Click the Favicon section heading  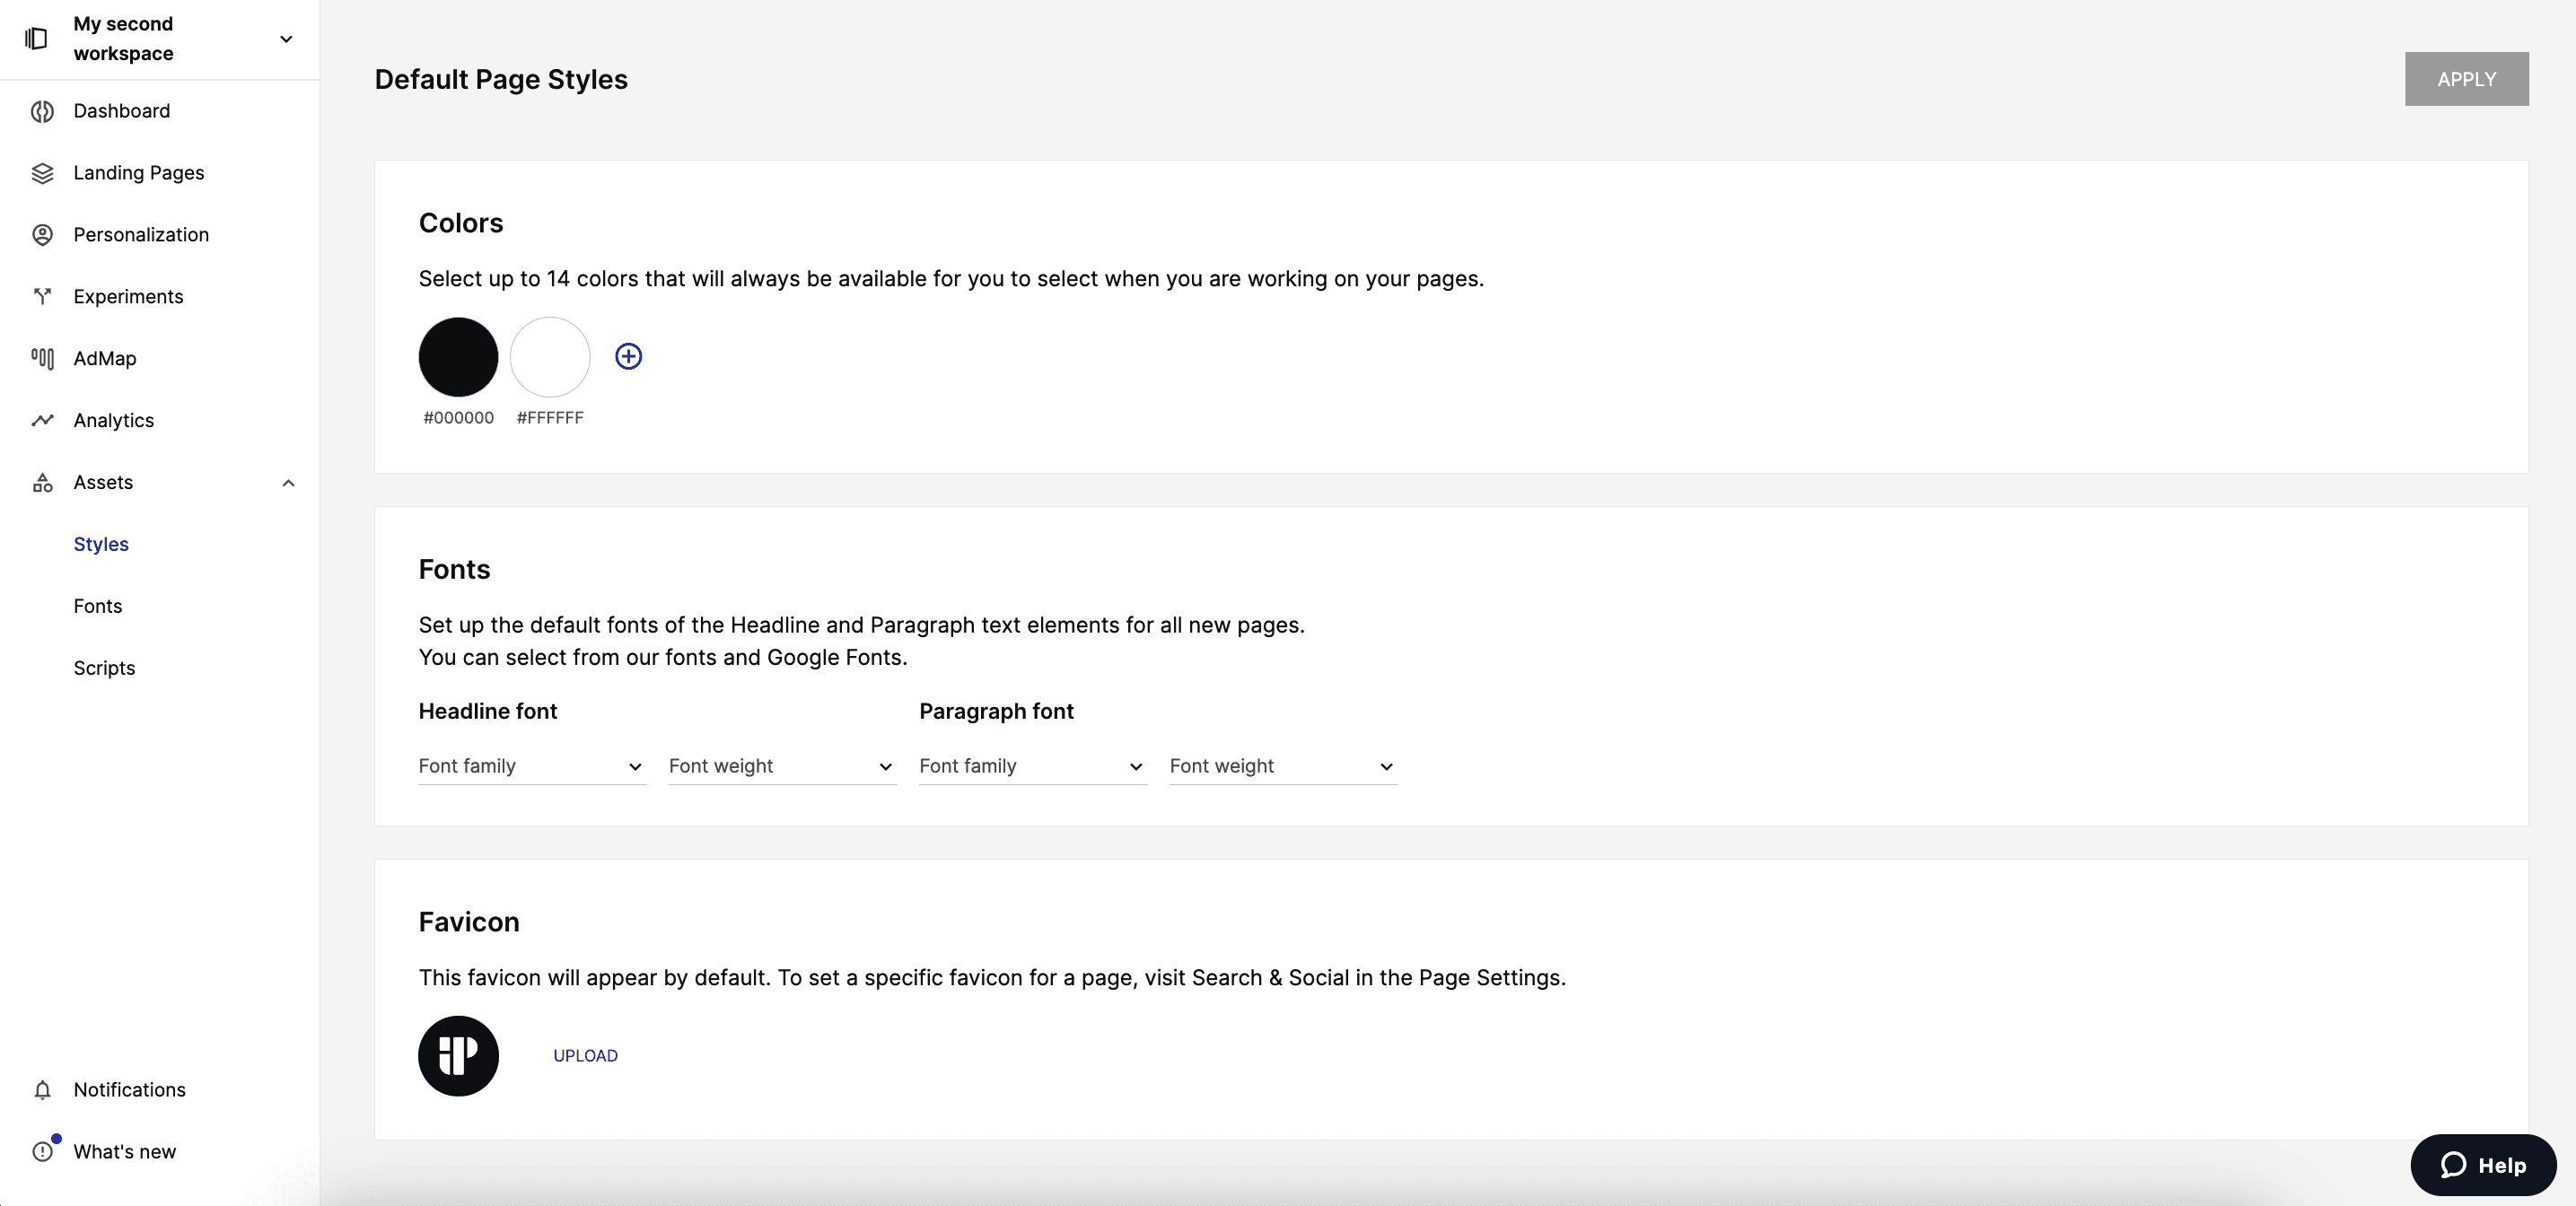pyautogui.click(x=469, y=922)
